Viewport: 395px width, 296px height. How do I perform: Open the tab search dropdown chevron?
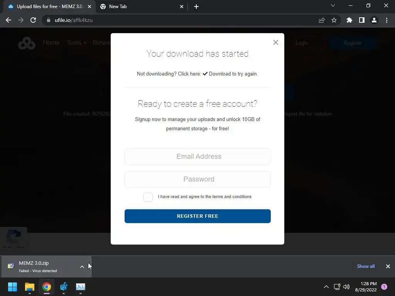click(x=333, y=5)
